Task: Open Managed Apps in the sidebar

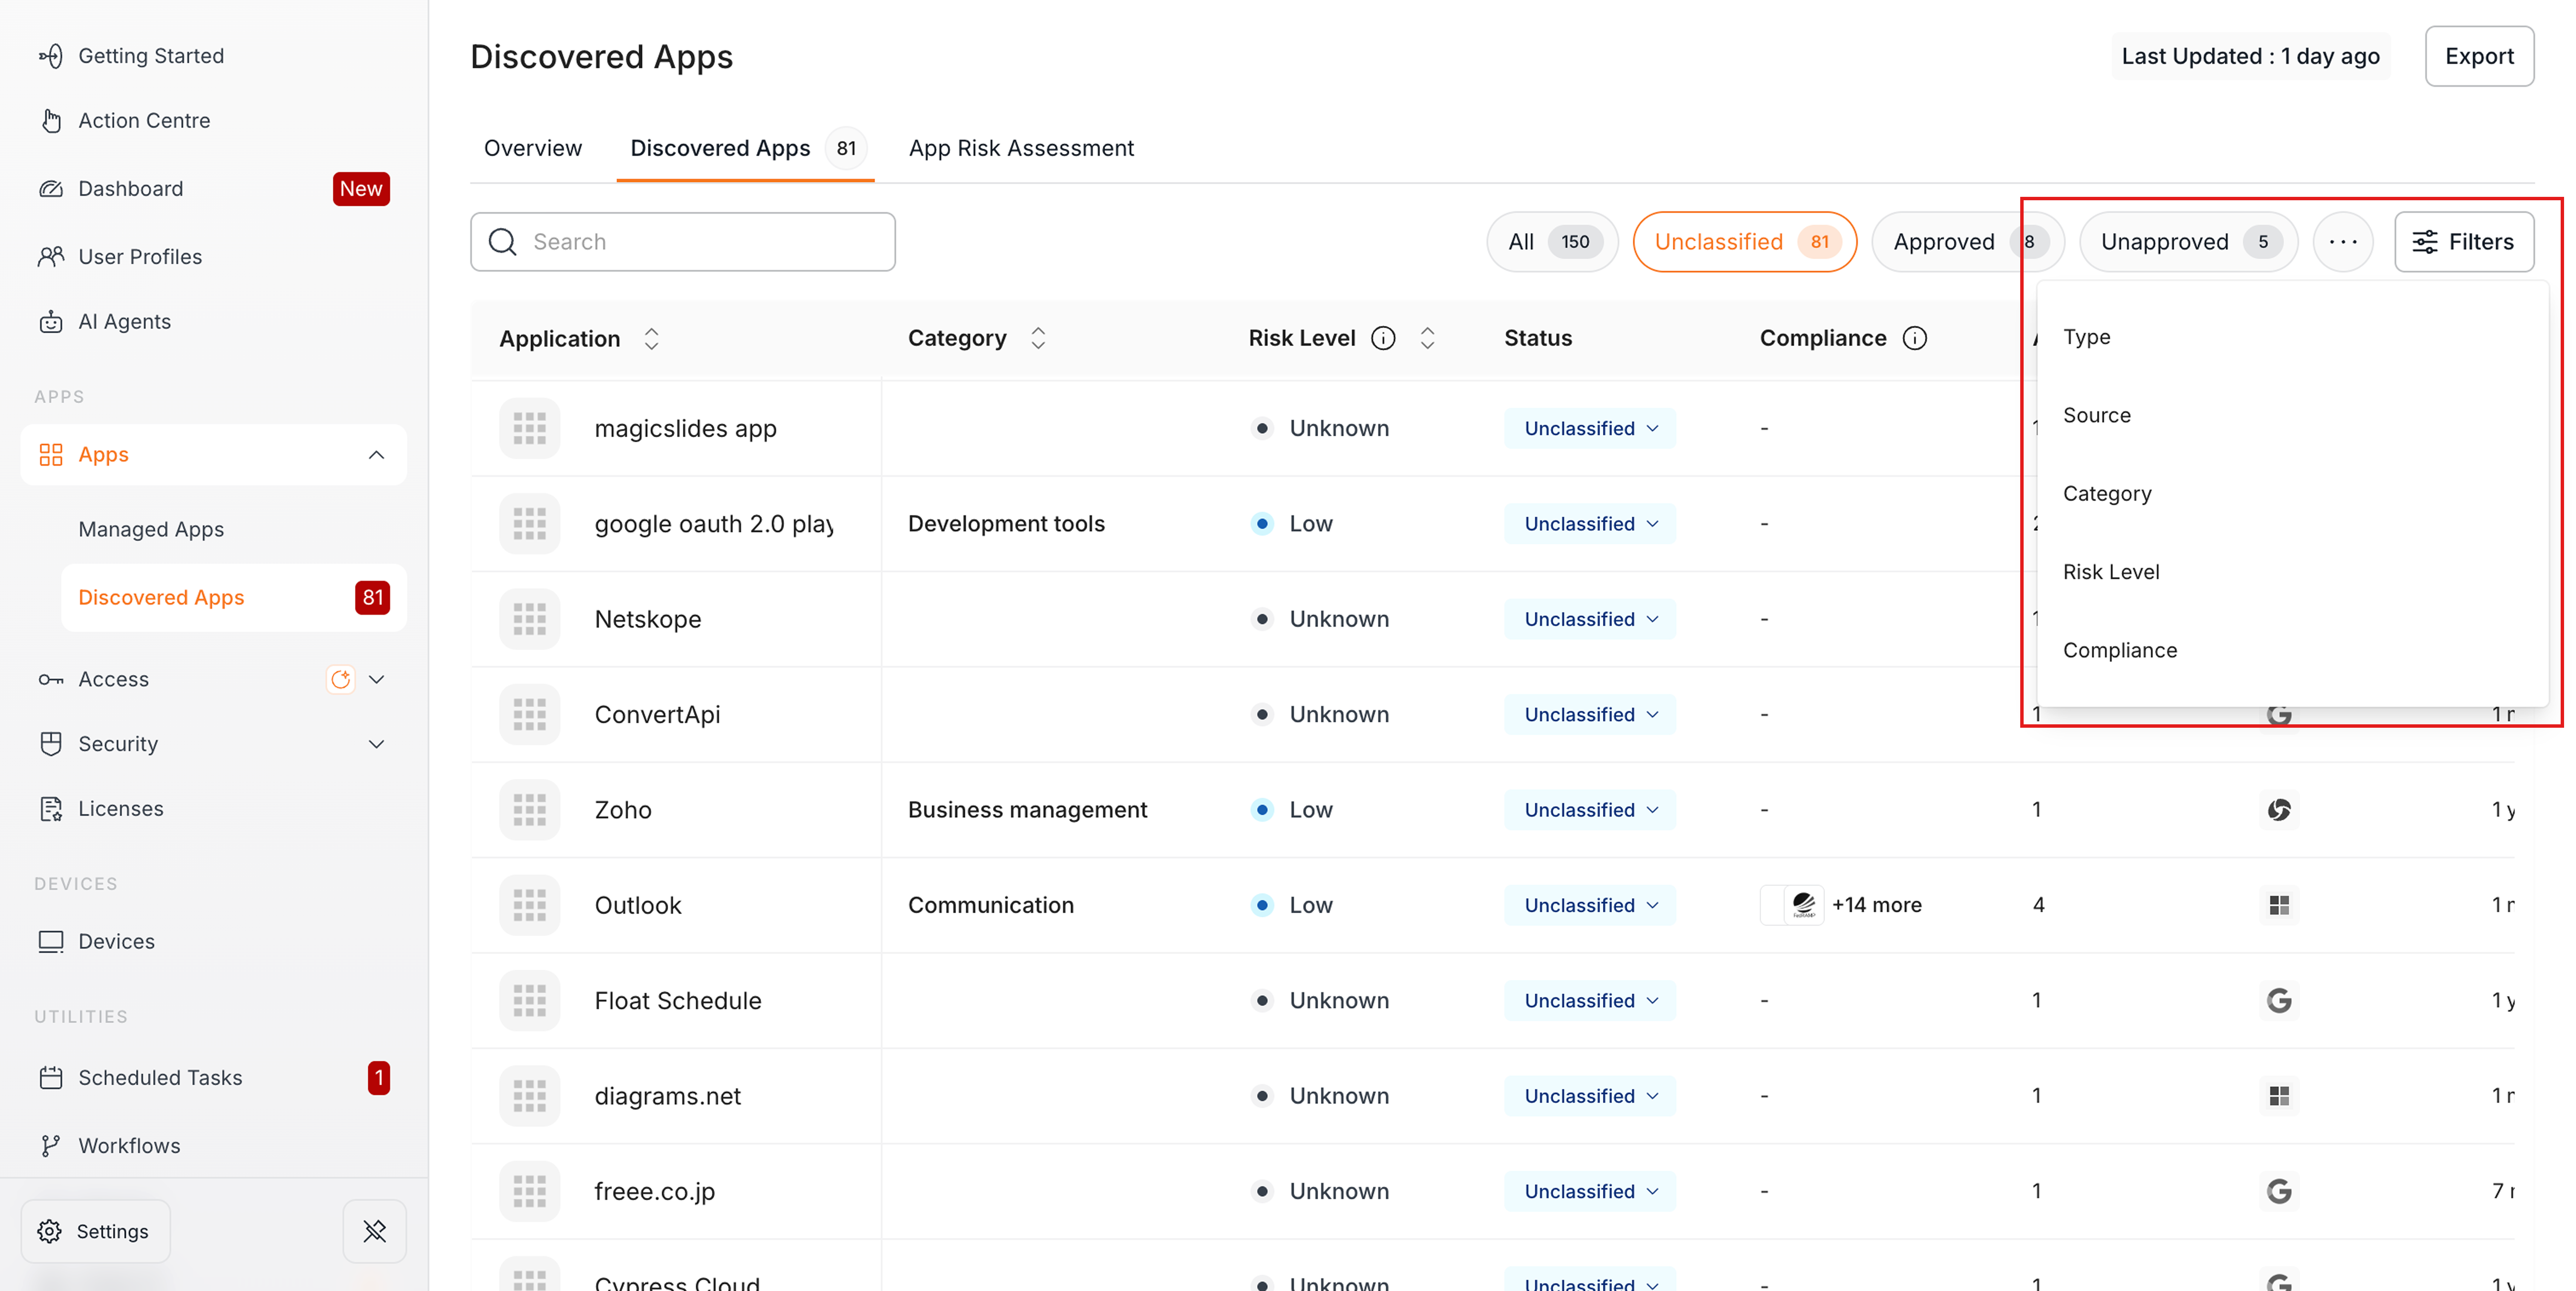Action: [x=151, y=530]
